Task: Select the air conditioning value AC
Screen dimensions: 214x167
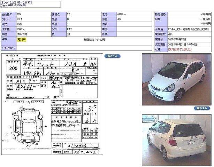Action: [119, 19]
